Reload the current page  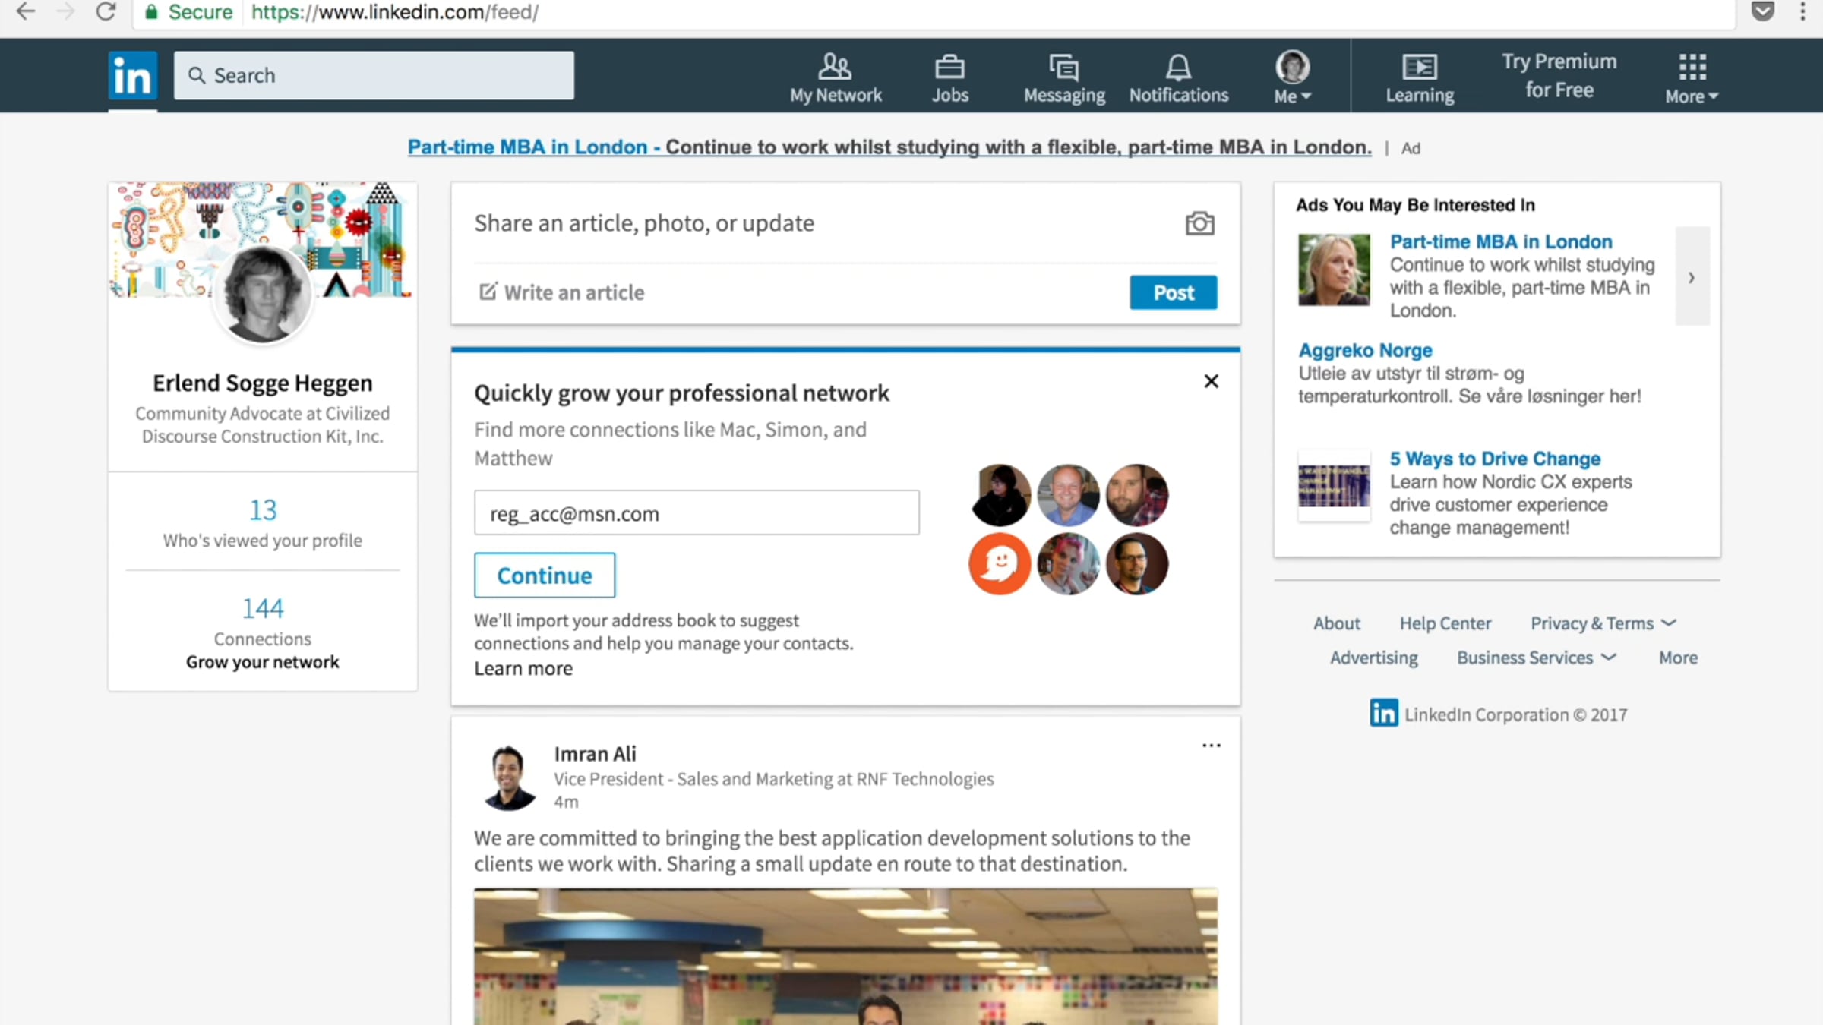point(106,12)
